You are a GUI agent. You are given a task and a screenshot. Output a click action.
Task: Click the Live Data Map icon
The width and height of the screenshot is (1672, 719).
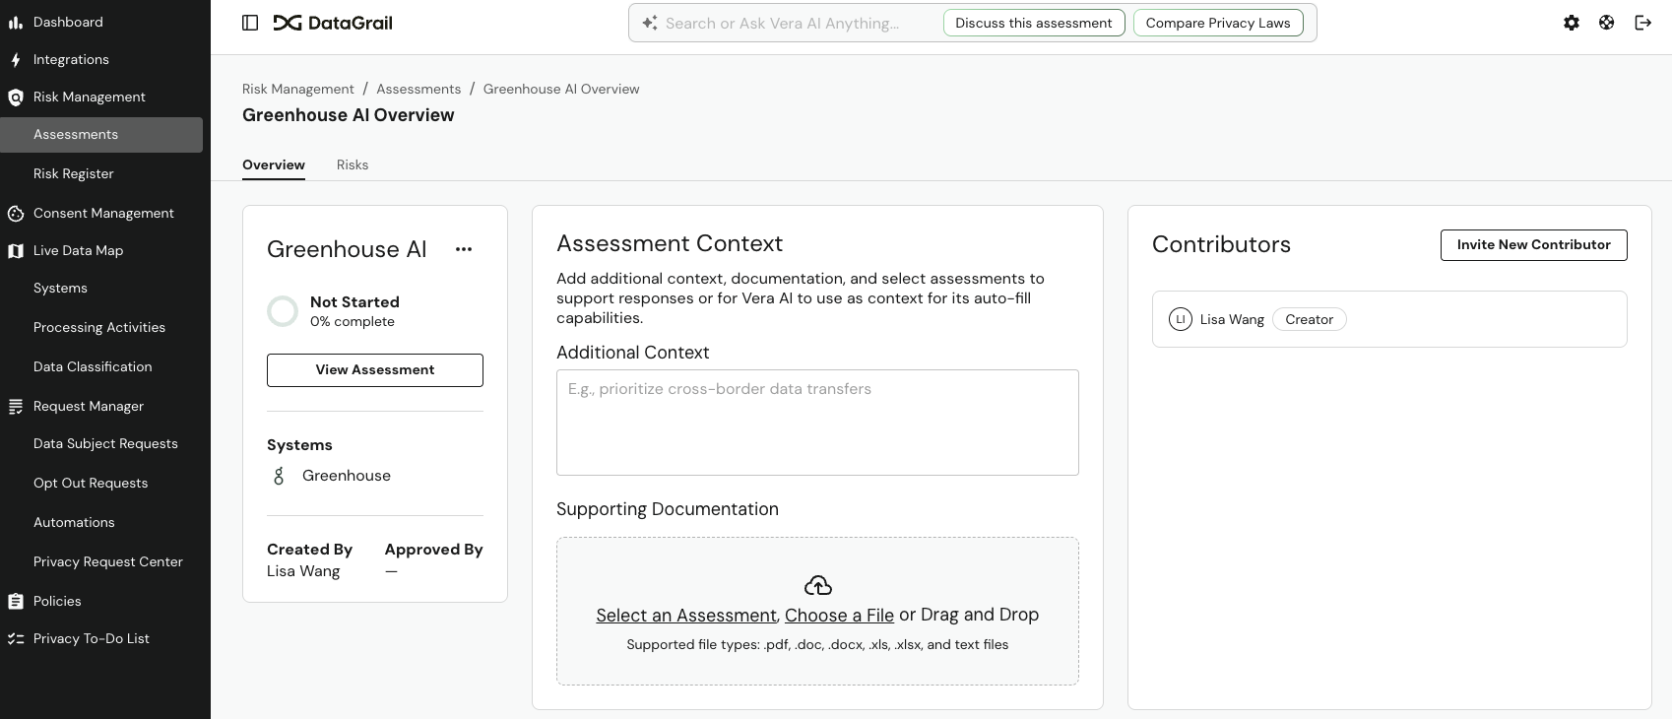pyautogui.click(x=16, y=251)
